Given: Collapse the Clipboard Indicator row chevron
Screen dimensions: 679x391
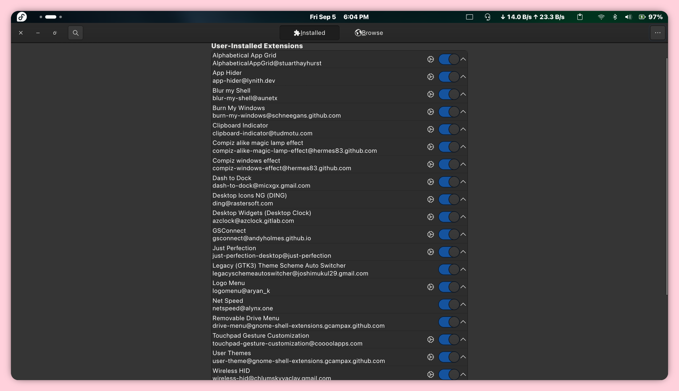Looking at the screenshot, I should [463, 129].
